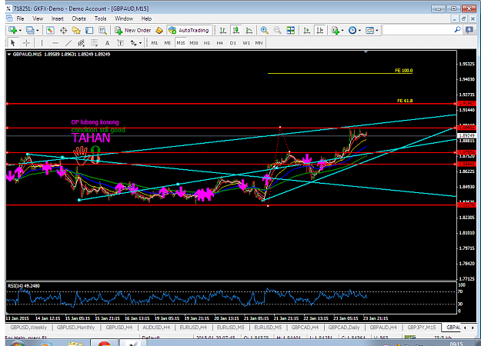This screenshot has width=481, height=346.
Task: Select the Trendline drawing tool
Action: click(x=68, y=43)
